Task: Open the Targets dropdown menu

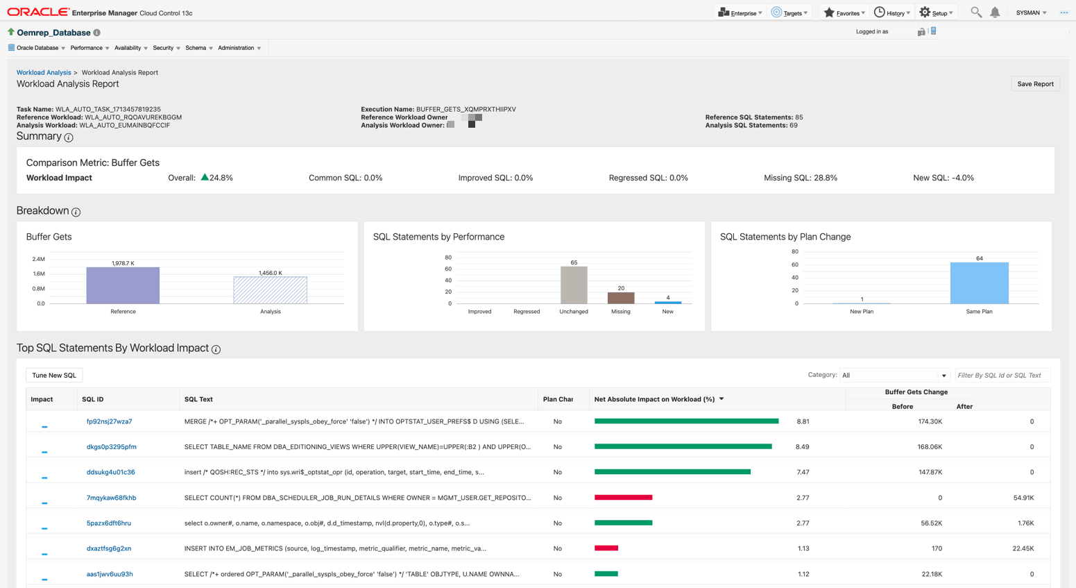Action: tap(789, 12)
